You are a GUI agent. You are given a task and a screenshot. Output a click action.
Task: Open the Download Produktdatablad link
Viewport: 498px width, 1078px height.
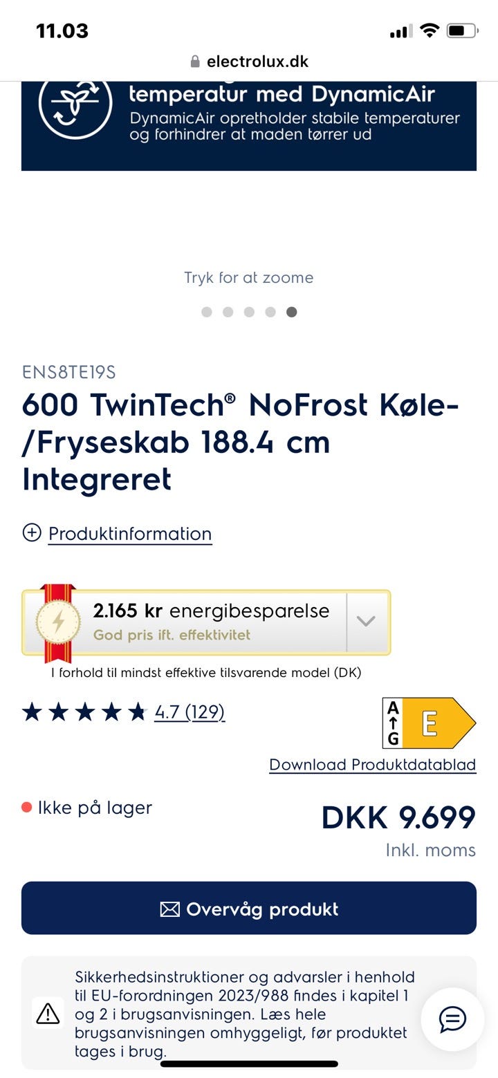tap(372, 765)
